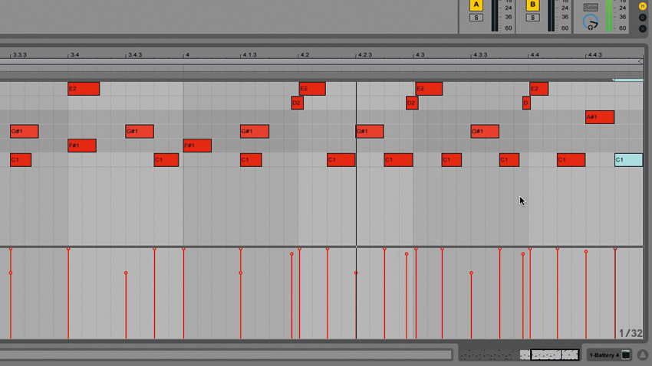
Task: Toggle the master Solo cue switch
Action: (591, 8)
